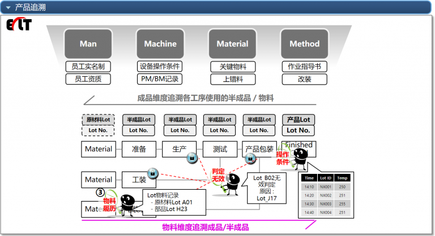Click the PM/BM记录 box
Viewport: 435px width, 236px height.
[x=160, y=79]
